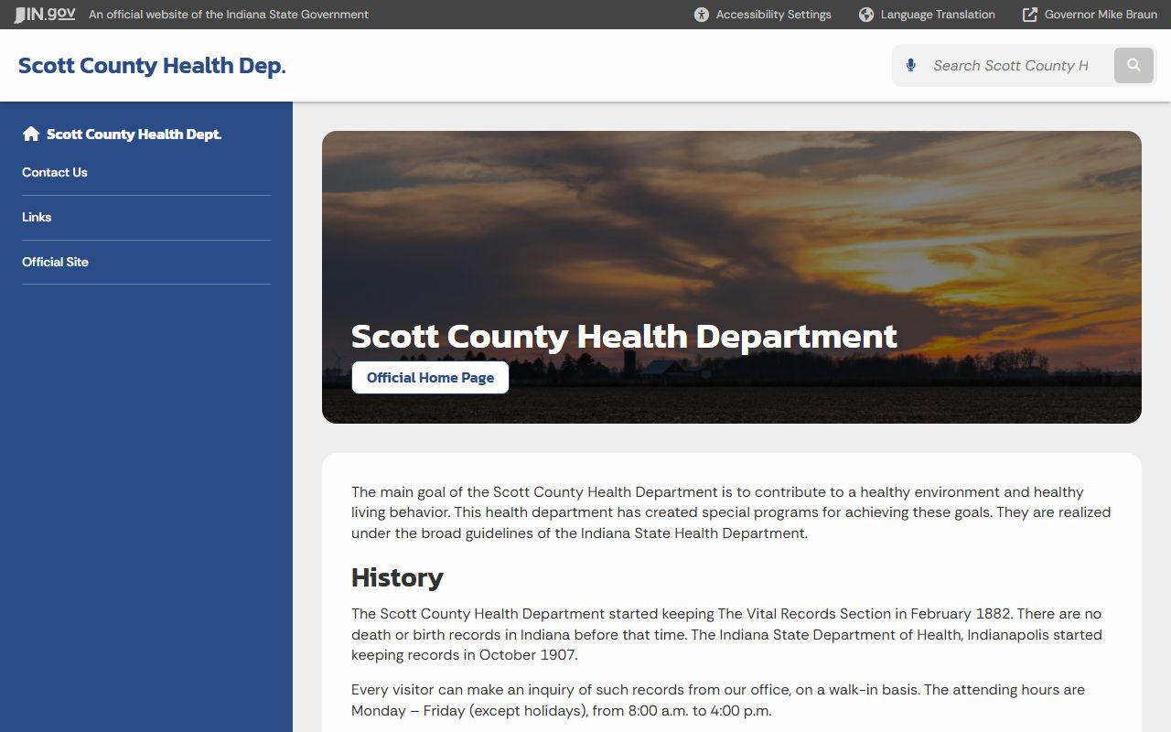Focus the Search Scott County input field
Image resolution: width=1171 pixels, height=732 pixels.
tap(1011, 66)
